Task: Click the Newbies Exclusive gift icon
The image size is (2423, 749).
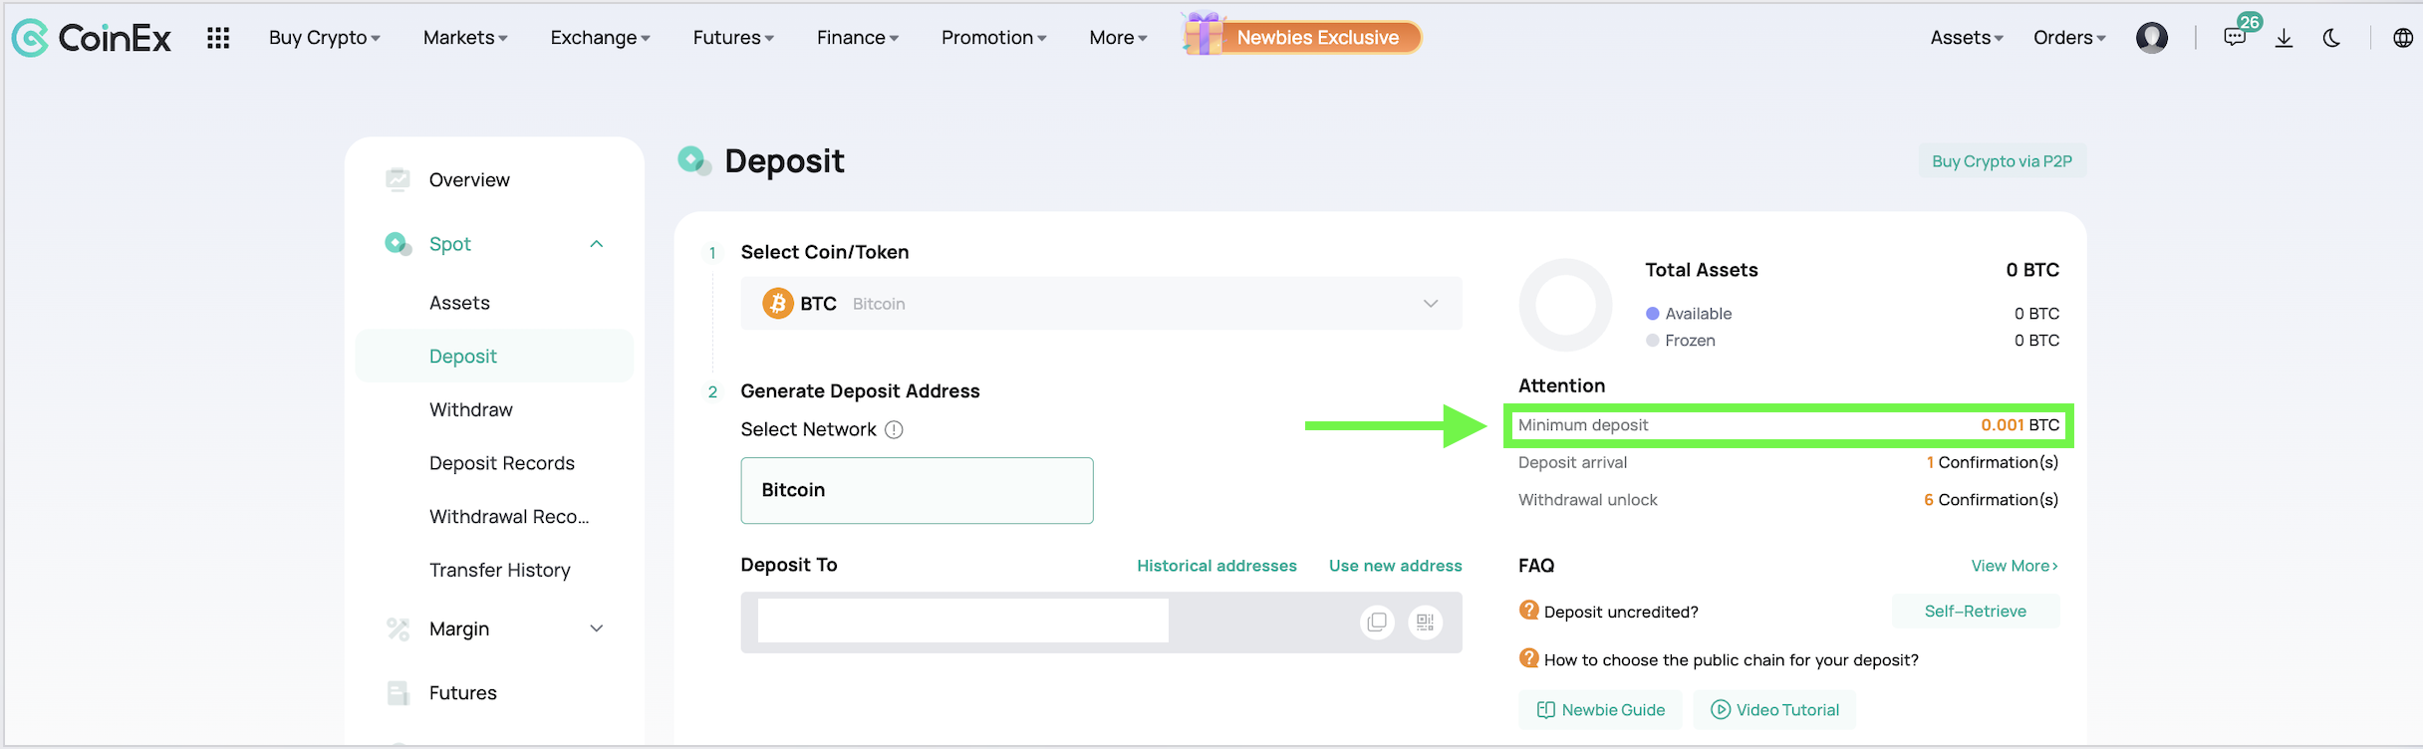Action: (1204, 34)
